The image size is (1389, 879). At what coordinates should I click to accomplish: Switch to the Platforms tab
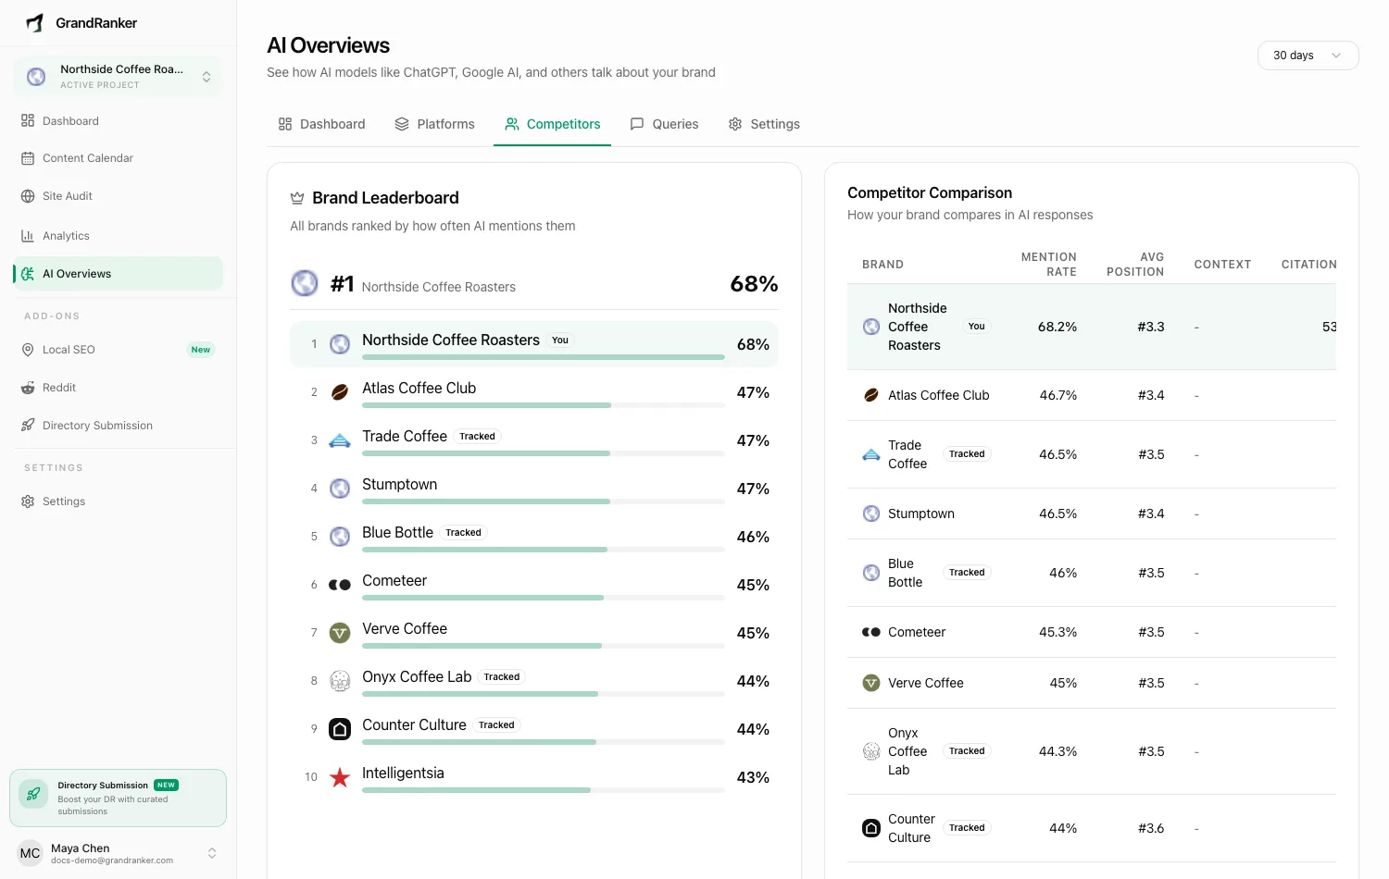pyautogui.click(x=434, y=124)
